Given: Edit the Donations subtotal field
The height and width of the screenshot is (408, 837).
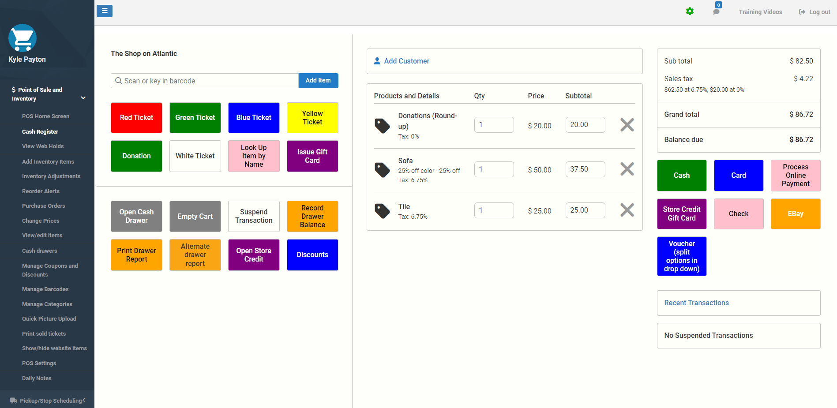Looking at the screenshot, I should (585, 125).
